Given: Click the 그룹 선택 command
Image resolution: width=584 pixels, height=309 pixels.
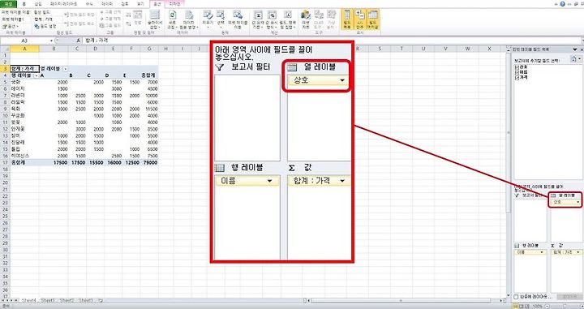Looking at the screenshot, I should click(x=110, y=12).
